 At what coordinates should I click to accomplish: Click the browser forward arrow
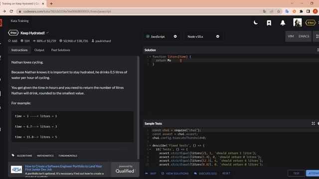[x=4, y=11]
